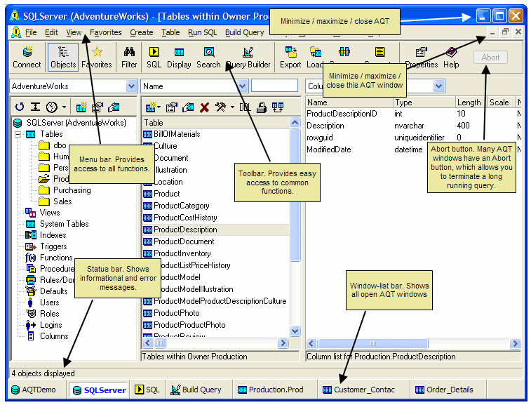This screenshot has height=405, width=531.
Task: Open Favorites from the star toolbar icon
Action: [x=97, y=58]
